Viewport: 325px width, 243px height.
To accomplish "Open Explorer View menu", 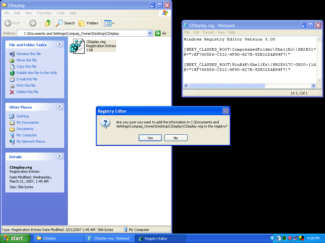I will tap(29, 13).
